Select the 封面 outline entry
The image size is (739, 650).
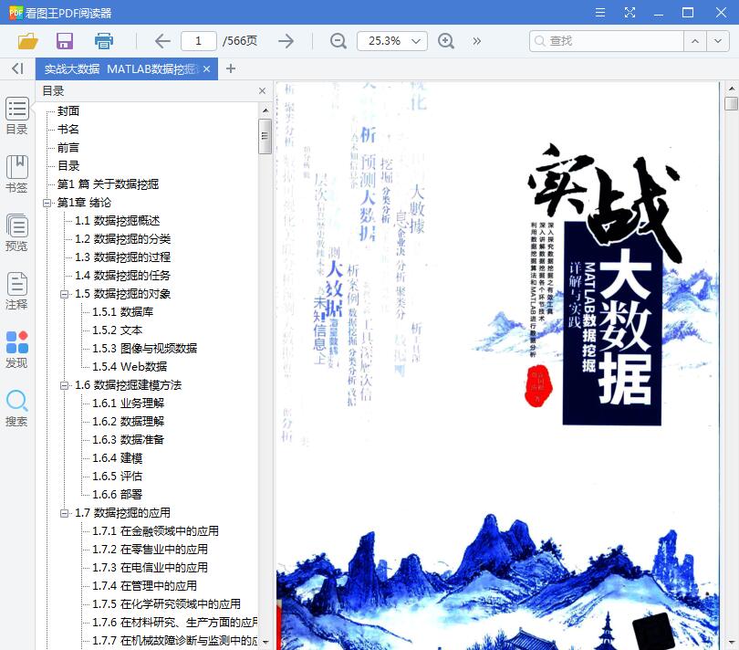click(x=68, y=110)
